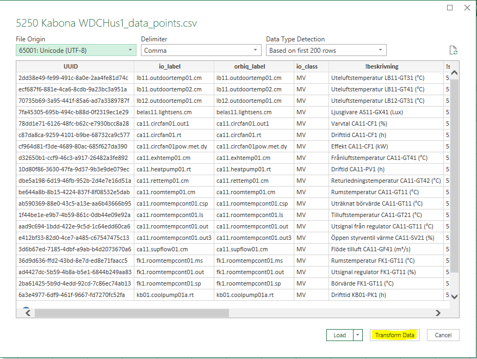The width and height of the screenshot is (477, 359).
Task: Click the vertical scrollbar thumb
Action: tap(455, 176)
